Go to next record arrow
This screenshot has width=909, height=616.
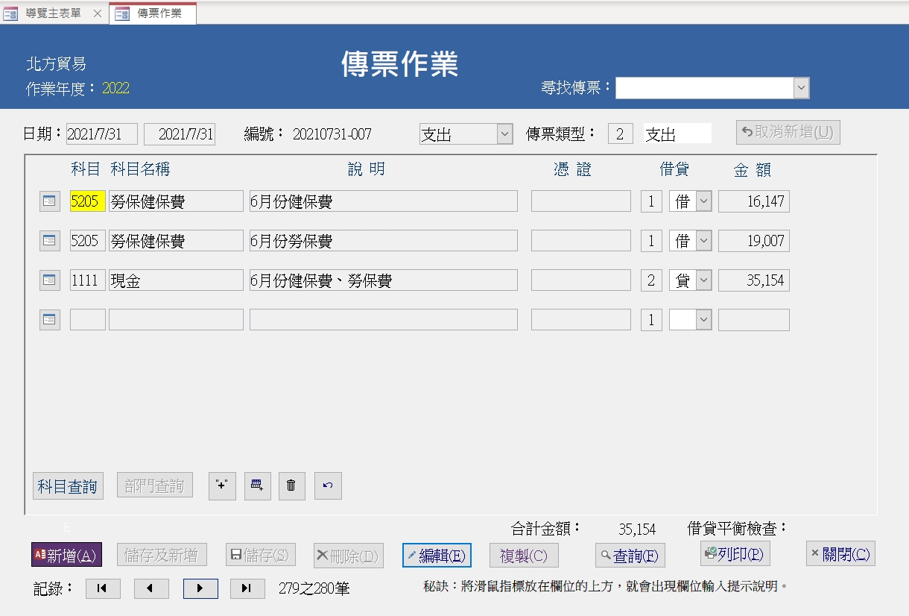(200, 588)
